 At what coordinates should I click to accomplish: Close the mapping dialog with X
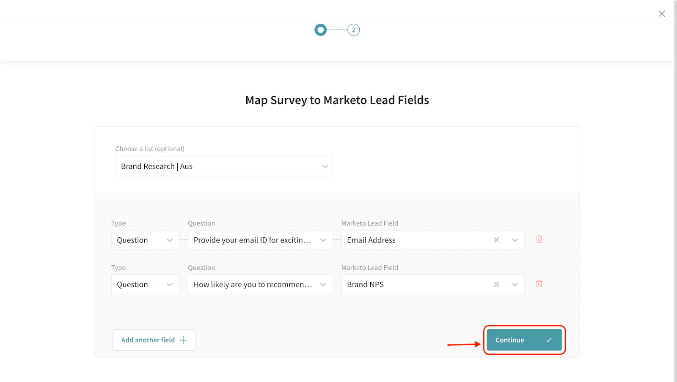(662, 14)
